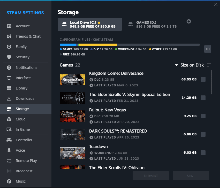Click the DARK SOULS: REMASTERED title
The height and width of the screenshot is (188, 220).
(118, 131)
